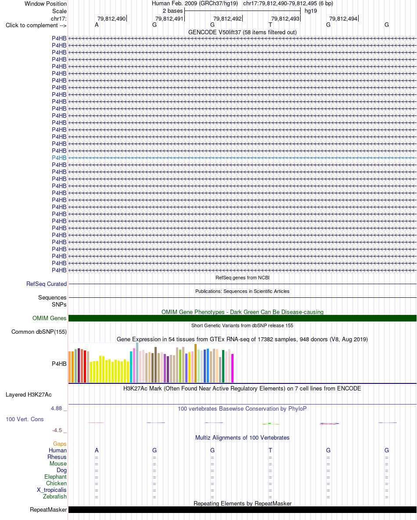Open the 'OMIM Genes' track label
The image size is (417, 520).
[x=50, y=318]
